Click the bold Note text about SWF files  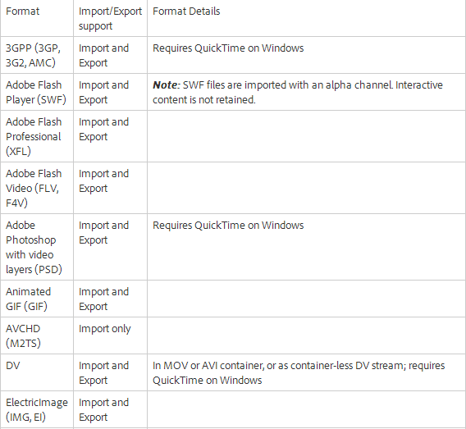tap(166, 85)
